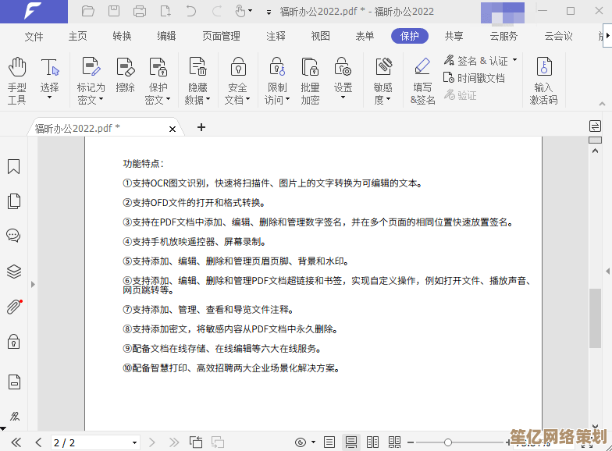Expand the 标记为密文 dropdown

(x=101, y=100)
